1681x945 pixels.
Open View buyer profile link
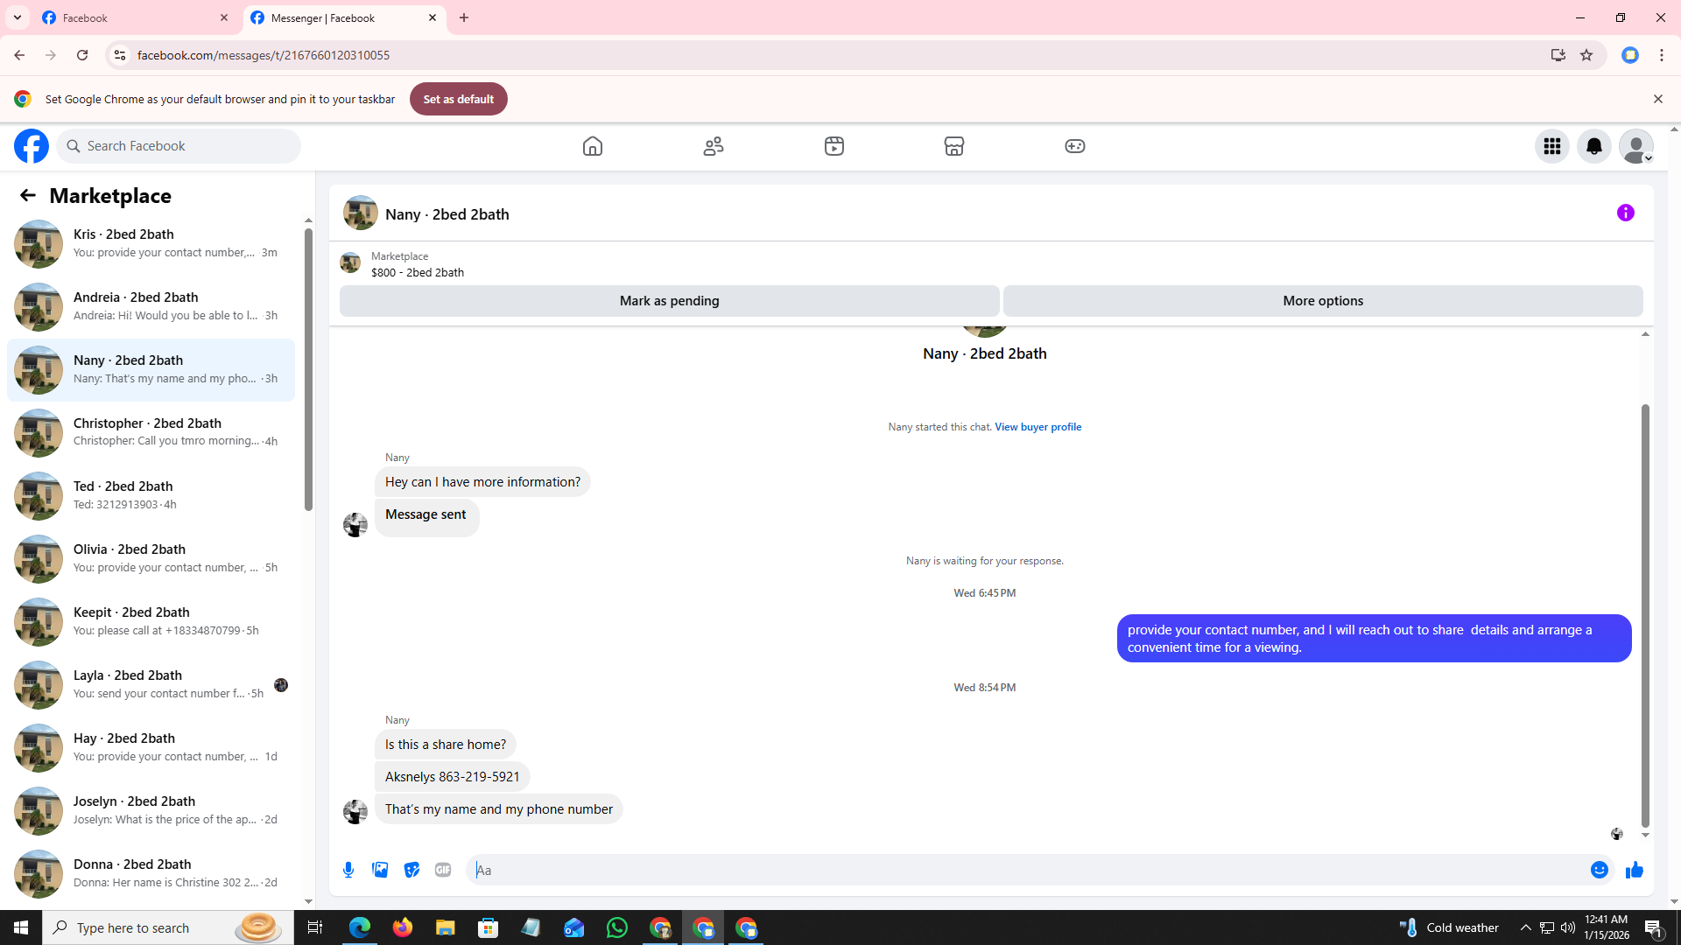1037,427
